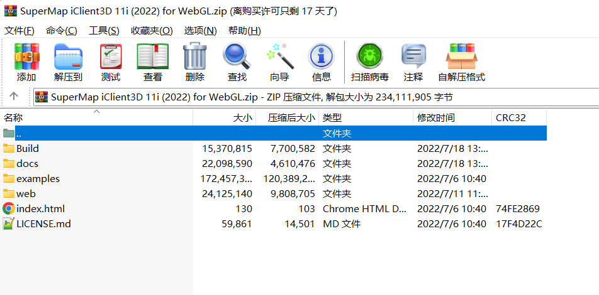Click the archive path address field
The width and height of the screenshot is (599, 295).
click(x=316, y=97)
